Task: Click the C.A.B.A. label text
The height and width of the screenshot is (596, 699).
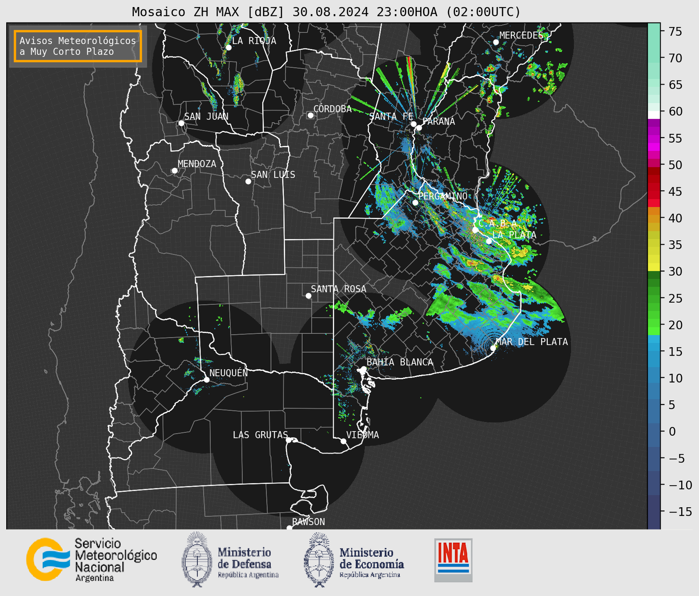Action: (x=498, y=223)
